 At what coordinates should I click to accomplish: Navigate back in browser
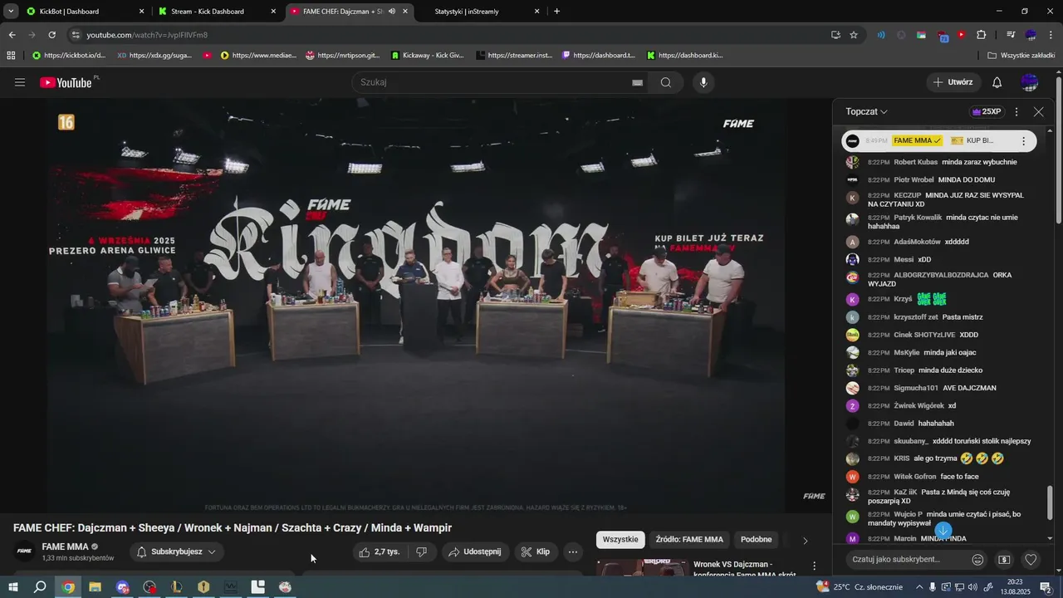(12, 35)
